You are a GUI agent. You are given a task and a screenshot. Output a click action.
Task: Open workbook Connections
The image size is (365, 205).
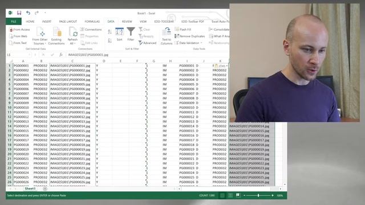(x=91, y=30)
